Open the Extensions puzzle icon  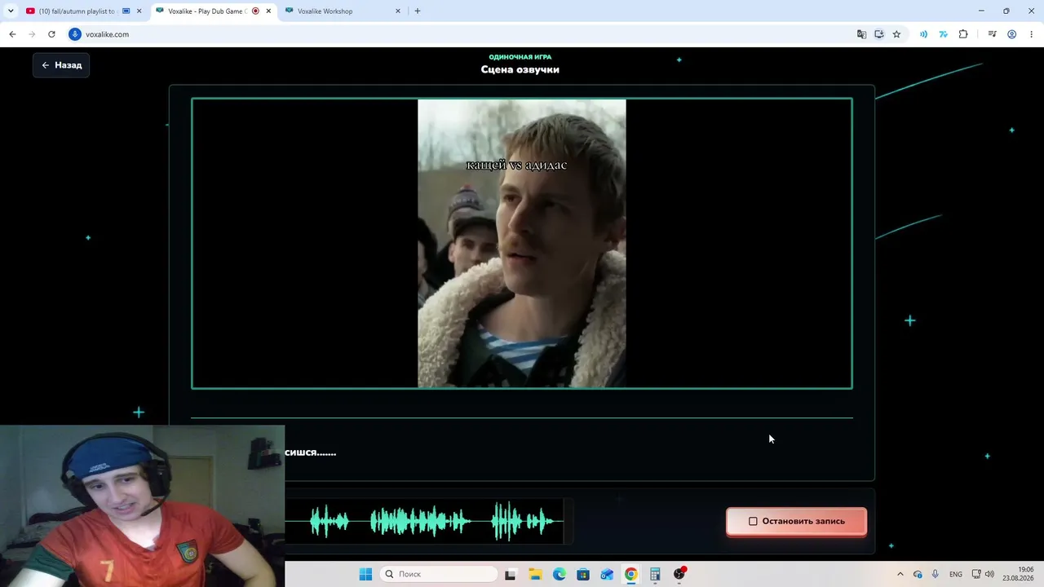(x=963, y=34)
